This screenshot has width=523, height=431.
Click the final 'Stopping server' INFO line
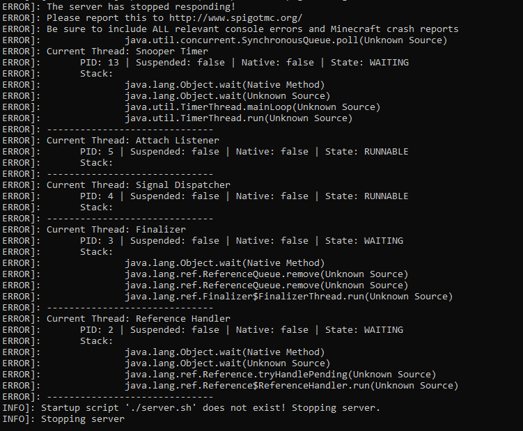coord(82,418)
